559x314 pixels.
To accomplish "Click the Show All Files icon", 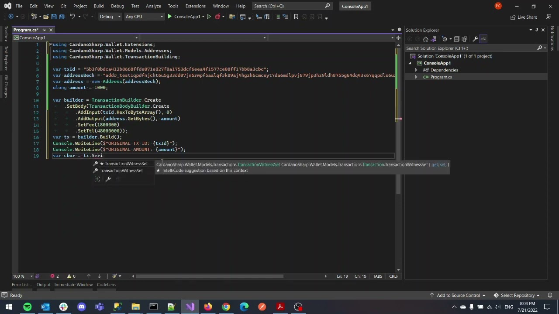I will 464,39.
